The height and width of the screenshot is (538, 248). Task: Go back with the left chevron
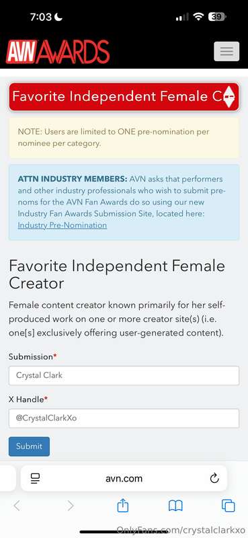click(x=16, y=506)
